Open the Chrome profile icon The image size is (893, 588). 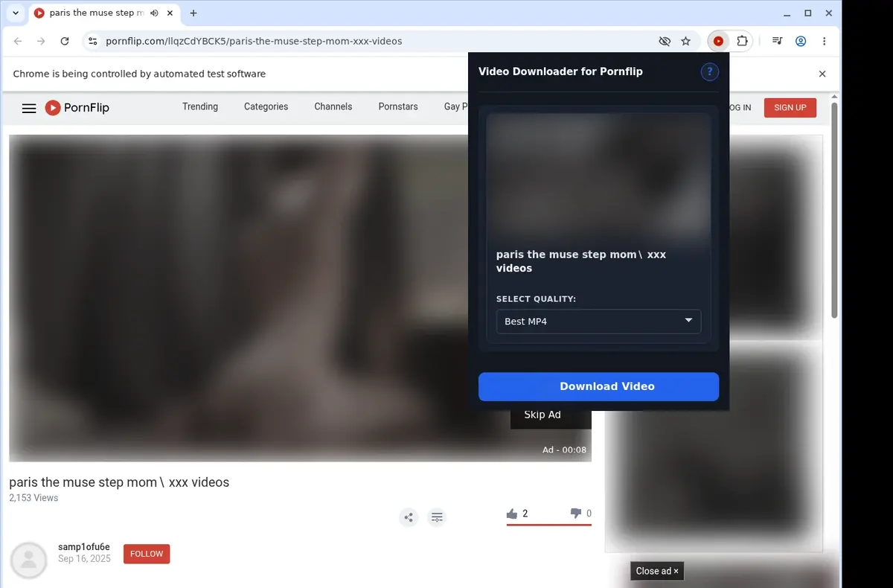click(801, 42)
